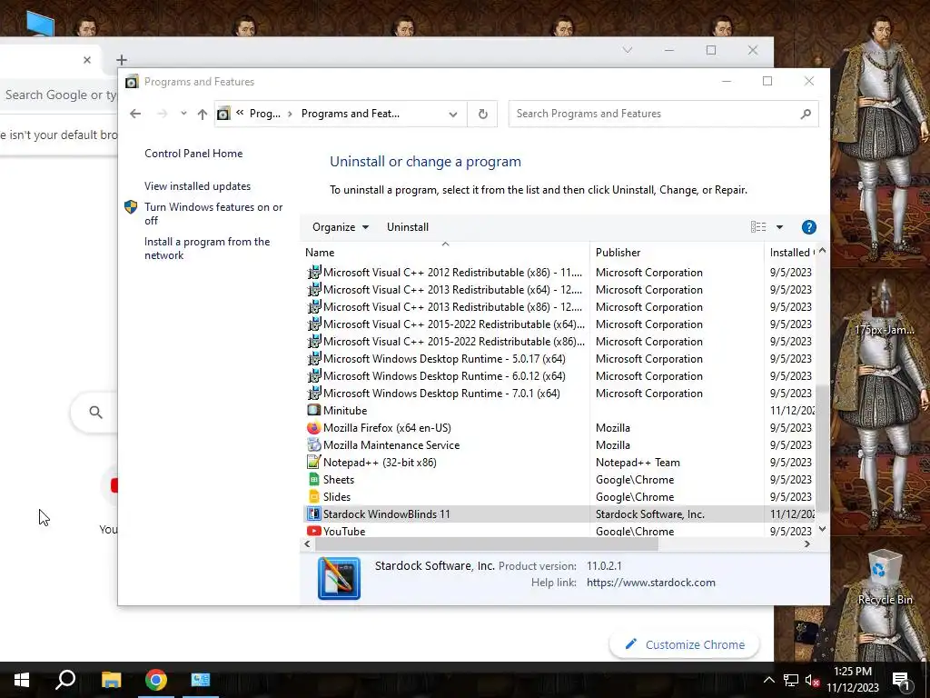
Task: Click the search magnifier in Programs and Features
Action: [x=806, y=114]
